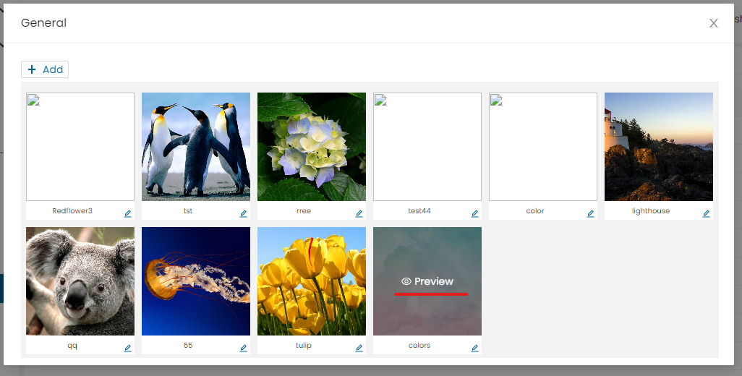742x376 pixels.
Task: Edit the Redflower3 image name
Action: [128, 214]
